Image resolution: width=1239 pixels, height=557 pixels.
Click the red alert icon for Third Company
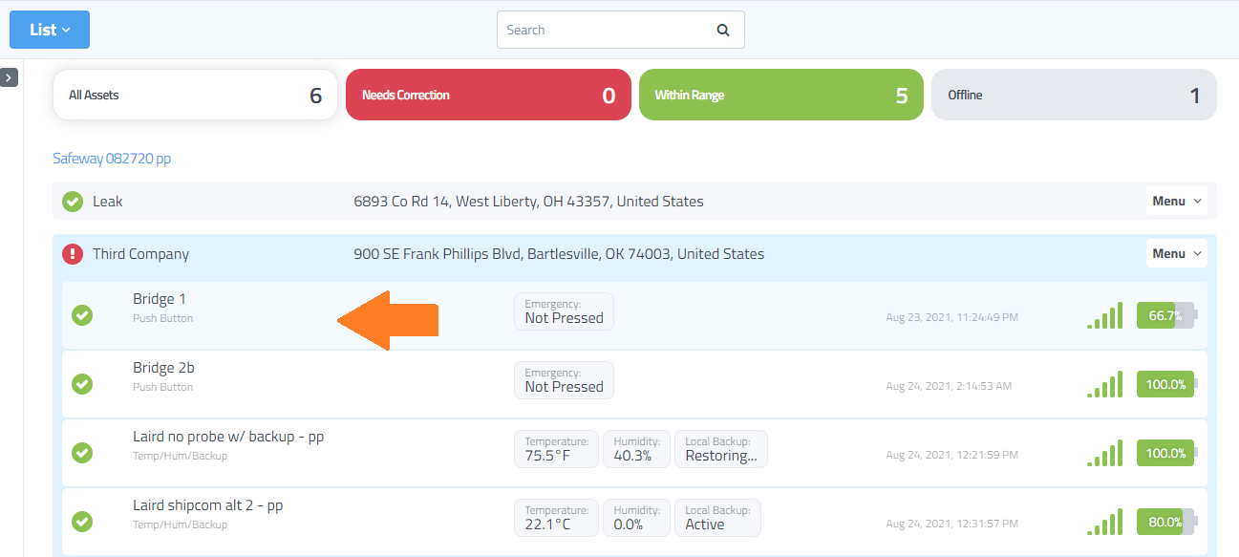click(x=73, y=254)
